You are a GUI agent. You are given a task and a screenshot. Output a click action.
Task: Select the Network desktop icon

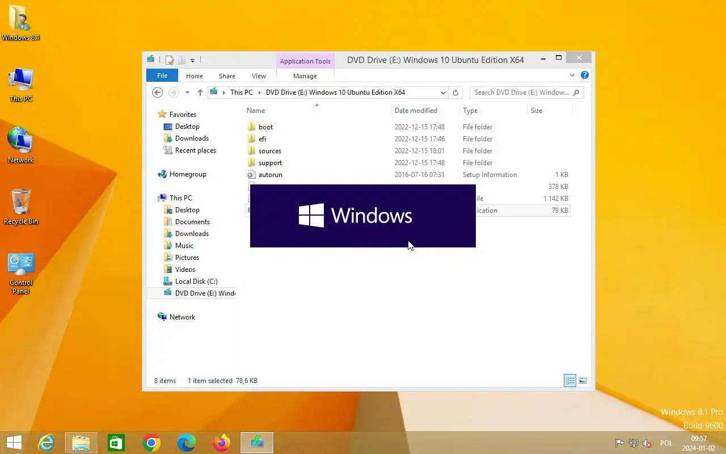[20, 146]
